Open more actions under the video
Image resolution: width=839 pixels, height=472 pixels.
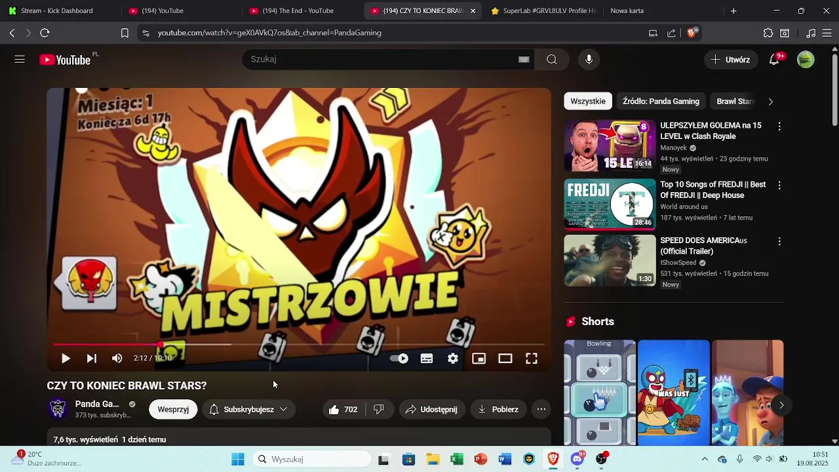[x=541, y=410]
